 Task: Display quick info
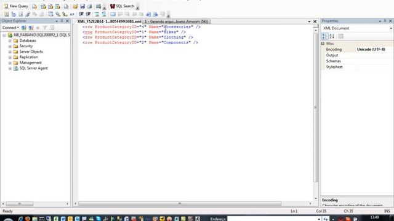click(x=65, y=14)
